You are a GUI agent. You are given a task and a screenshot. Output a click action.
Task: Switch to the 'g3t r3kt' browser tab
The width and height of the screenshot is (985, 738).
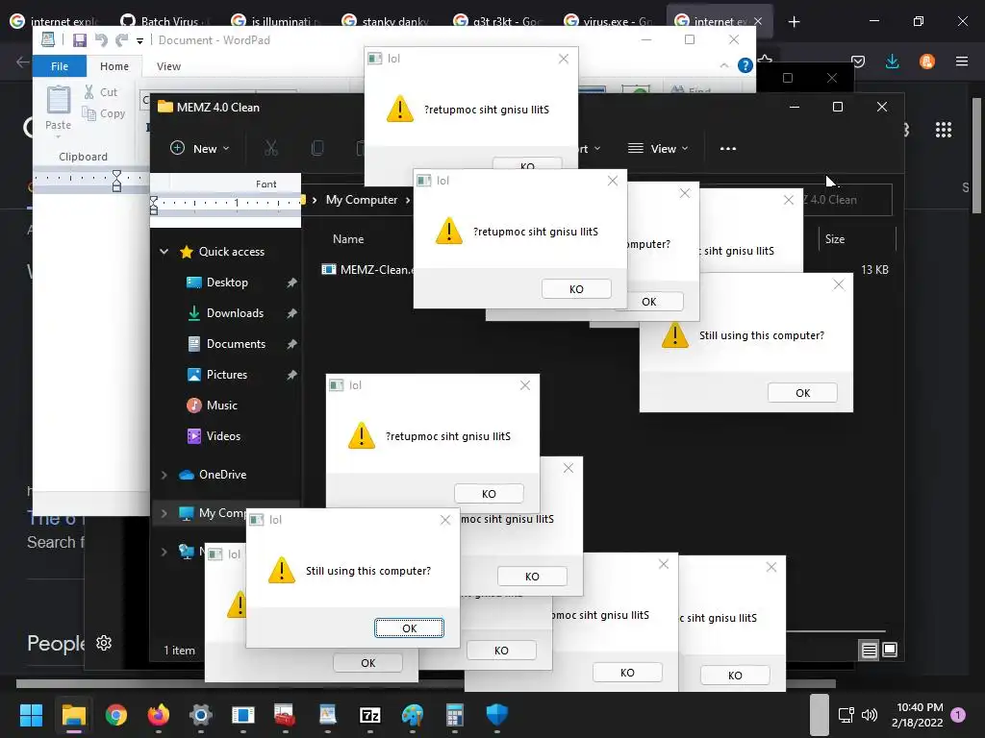(x=496, y=21)
